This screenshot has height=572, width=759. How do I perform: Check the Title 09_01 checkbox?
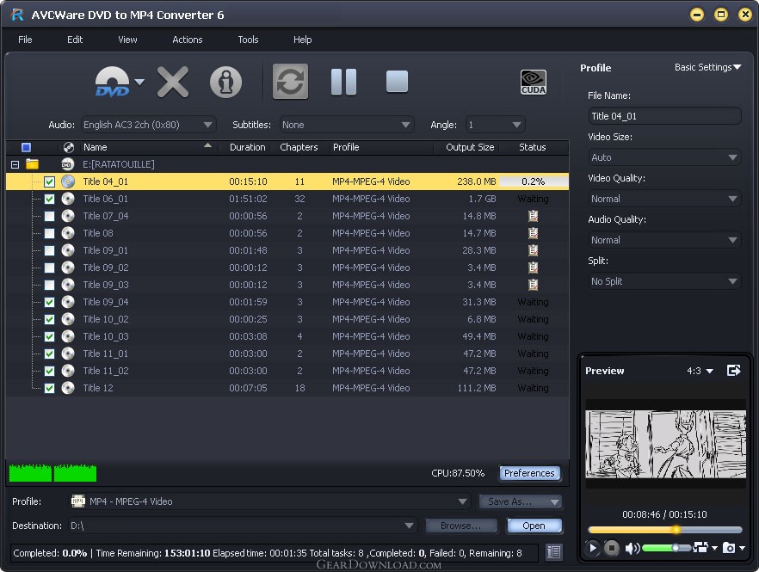pos(49,250)
